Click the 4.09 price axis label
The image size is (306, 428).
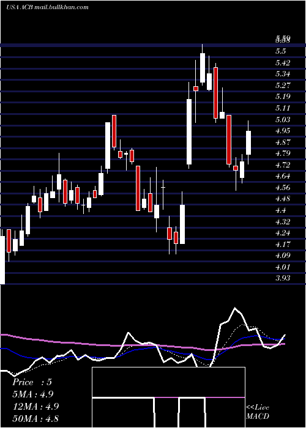pos(283,256)
